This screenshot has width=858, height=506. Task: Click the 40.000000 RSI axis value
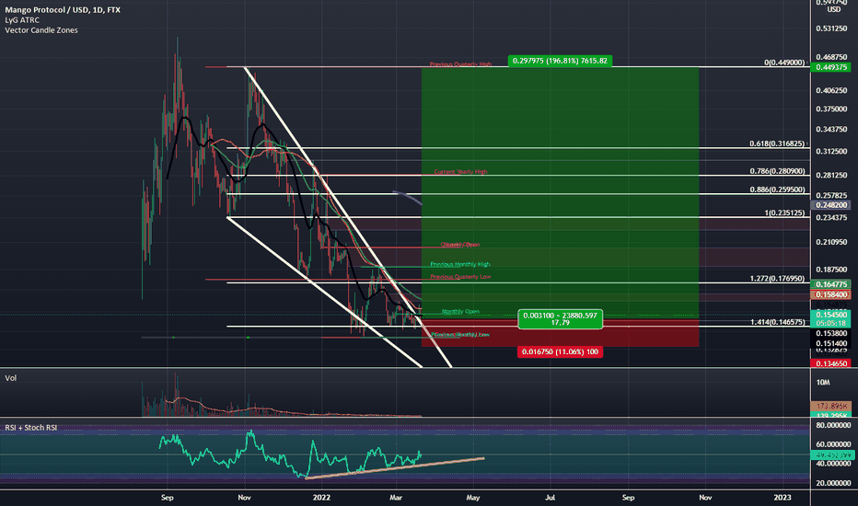click(833, 464)
